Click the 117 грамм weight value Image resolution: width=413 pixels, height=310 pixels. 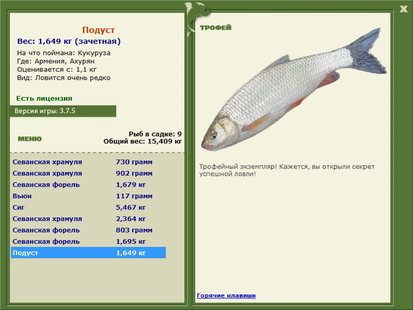point(134,196)
